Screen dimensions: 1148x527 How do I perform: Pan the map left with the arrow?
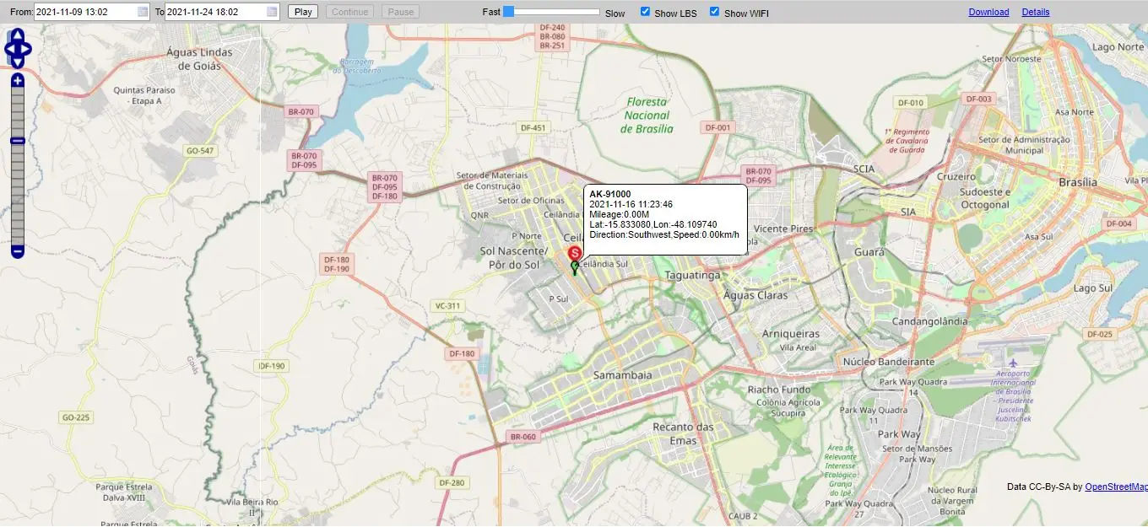click(9, 49)
